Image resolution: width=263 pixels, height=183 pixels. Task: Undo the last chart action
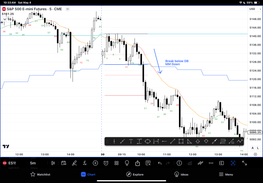(159, 163)
